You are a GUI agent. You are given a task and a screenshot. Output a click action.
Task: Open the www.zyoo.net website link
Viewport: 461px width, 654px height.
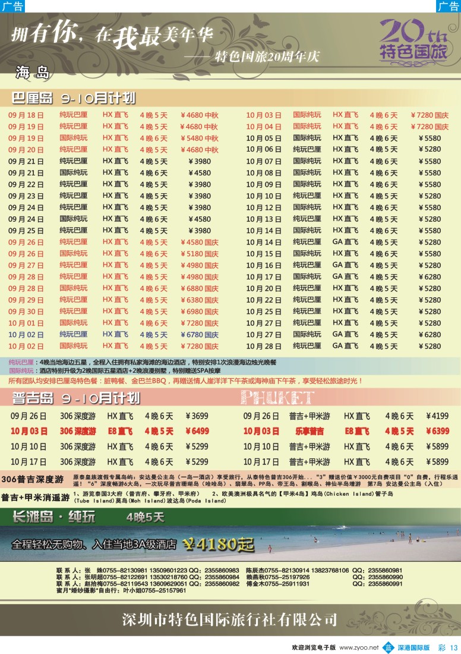click(x=359, y=647)
